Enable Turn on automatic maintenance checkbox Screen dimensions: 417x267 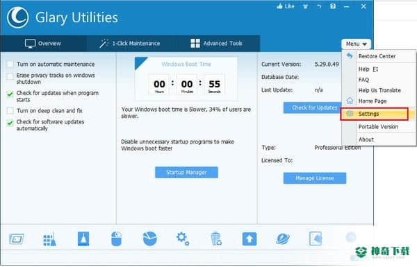tap(10, 64)
